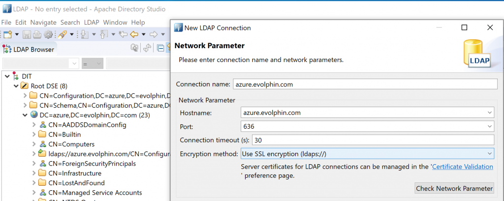
Task: Expand the CN=Computers node
Action: (x=34, y=144)
